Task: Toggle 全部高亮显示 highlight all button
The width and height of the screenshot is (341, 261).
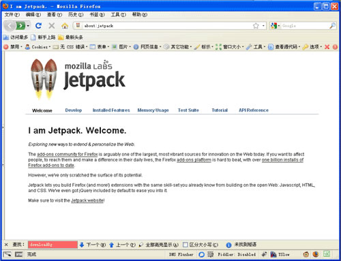Action: click(159, 245)
